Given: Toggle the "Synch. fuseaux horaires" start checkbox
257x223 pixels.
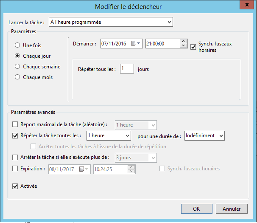Looking at the screenshot, I should (194, 47).
